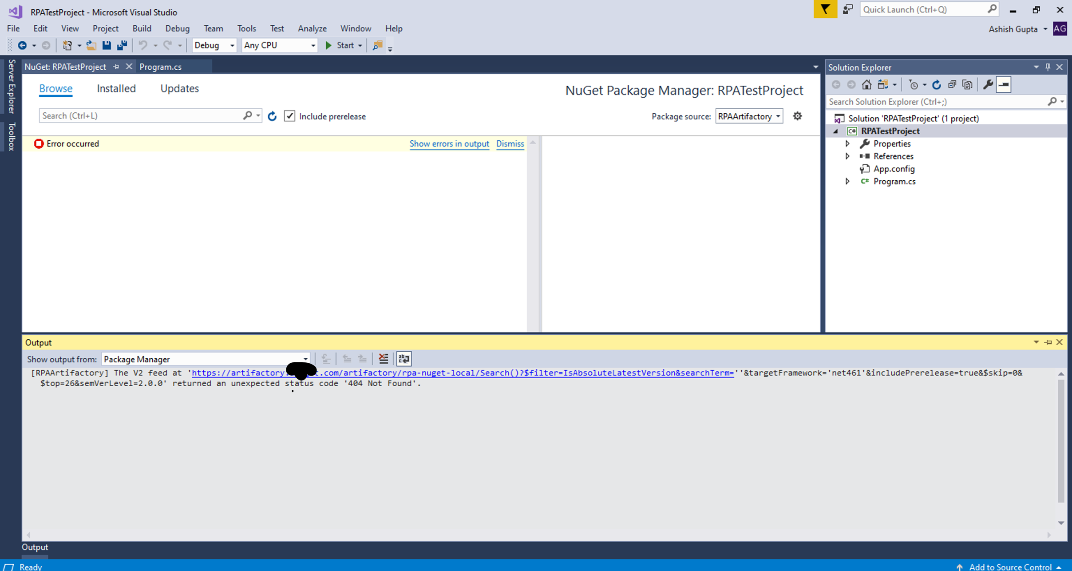Click Collapse All in Solution Explorer
This screenshot has height=571, width=1072.
pos(952,84)
